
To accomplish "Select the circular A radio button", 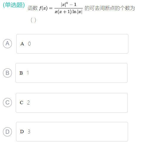I will (7, 43).
